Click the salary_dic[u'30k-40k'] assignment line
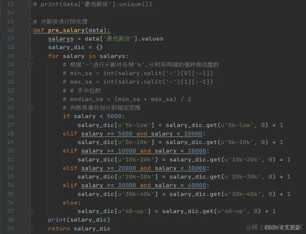The width and height of the screenshot is (306, 234). point(184,194)
